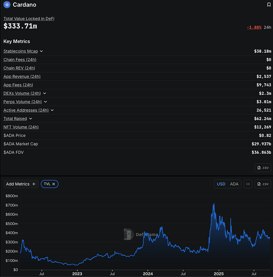Toggle the TVL metric chip

point(47,184)
